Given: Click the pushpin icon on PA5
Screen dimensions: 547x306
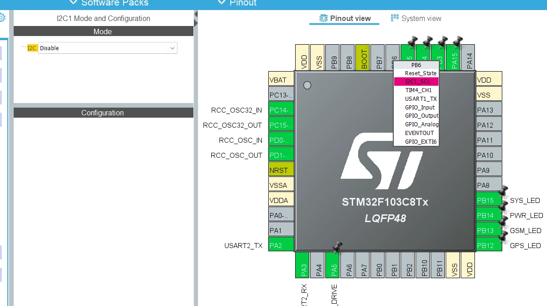Looking at the screenshot, I should [x=337, y=247].
